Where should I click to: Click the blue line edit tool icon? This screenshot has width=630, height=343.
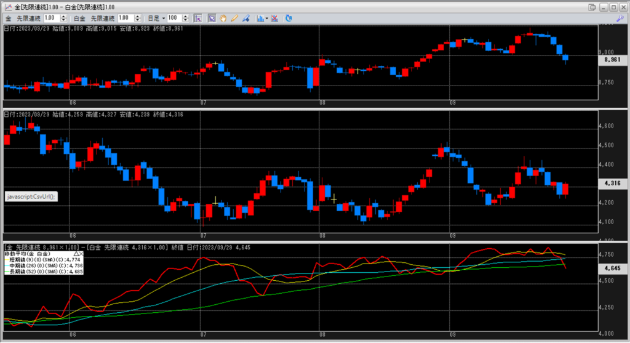coord(245,18)
